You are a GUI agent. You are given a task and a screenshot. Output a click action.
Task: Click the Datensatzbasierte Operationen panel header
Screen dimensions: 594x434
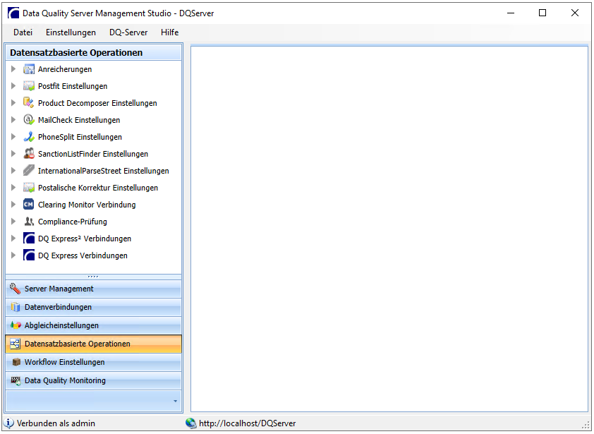tap(94, 52)
